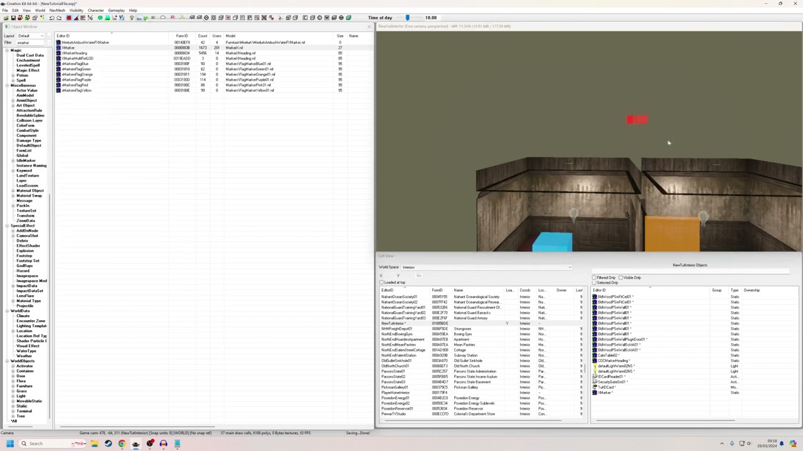Sort Cell View by Name column
The width and height of the screenshot is (803, 451).
click(x=479, y=291)
